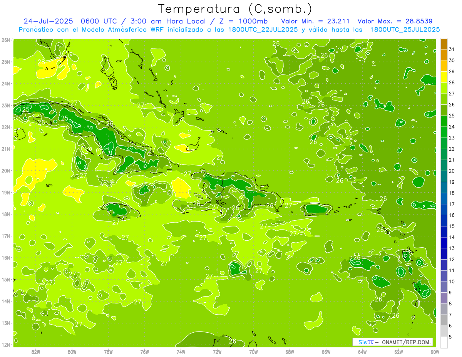Select the date text '24-Jul-2025'
Screen dimensions: 462x357
pos(48,21)
